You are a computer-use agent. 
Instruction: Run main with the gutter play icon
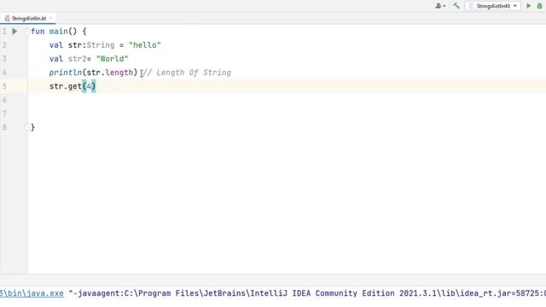(x=15, y=32)
